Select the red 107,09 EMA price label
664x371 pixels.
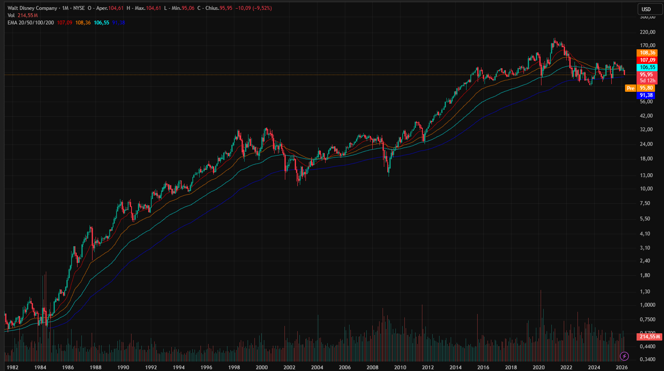(x=647, y=60)
